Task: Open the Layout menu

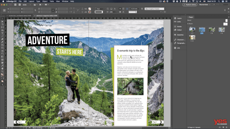Action: pyautogui.click(x=31, y=1)
